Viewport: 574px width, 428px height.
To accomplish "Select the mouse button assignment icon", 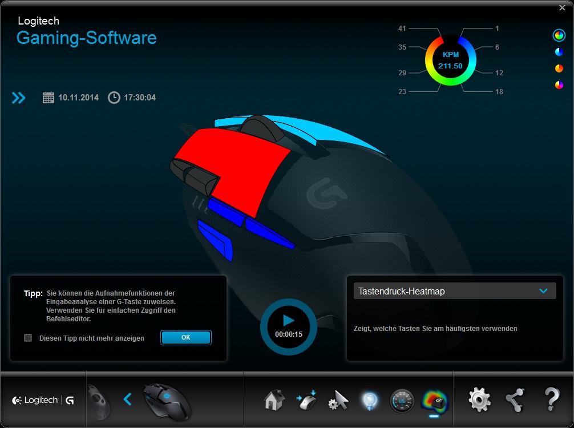I will [x=306, y=401].
